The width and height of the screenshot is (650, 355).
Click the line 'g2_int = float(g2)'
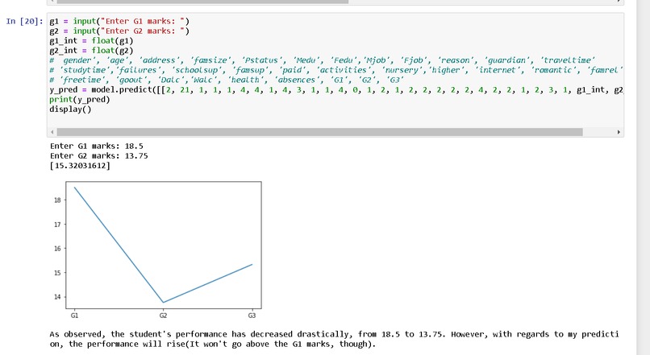click(x=91, y=51)
